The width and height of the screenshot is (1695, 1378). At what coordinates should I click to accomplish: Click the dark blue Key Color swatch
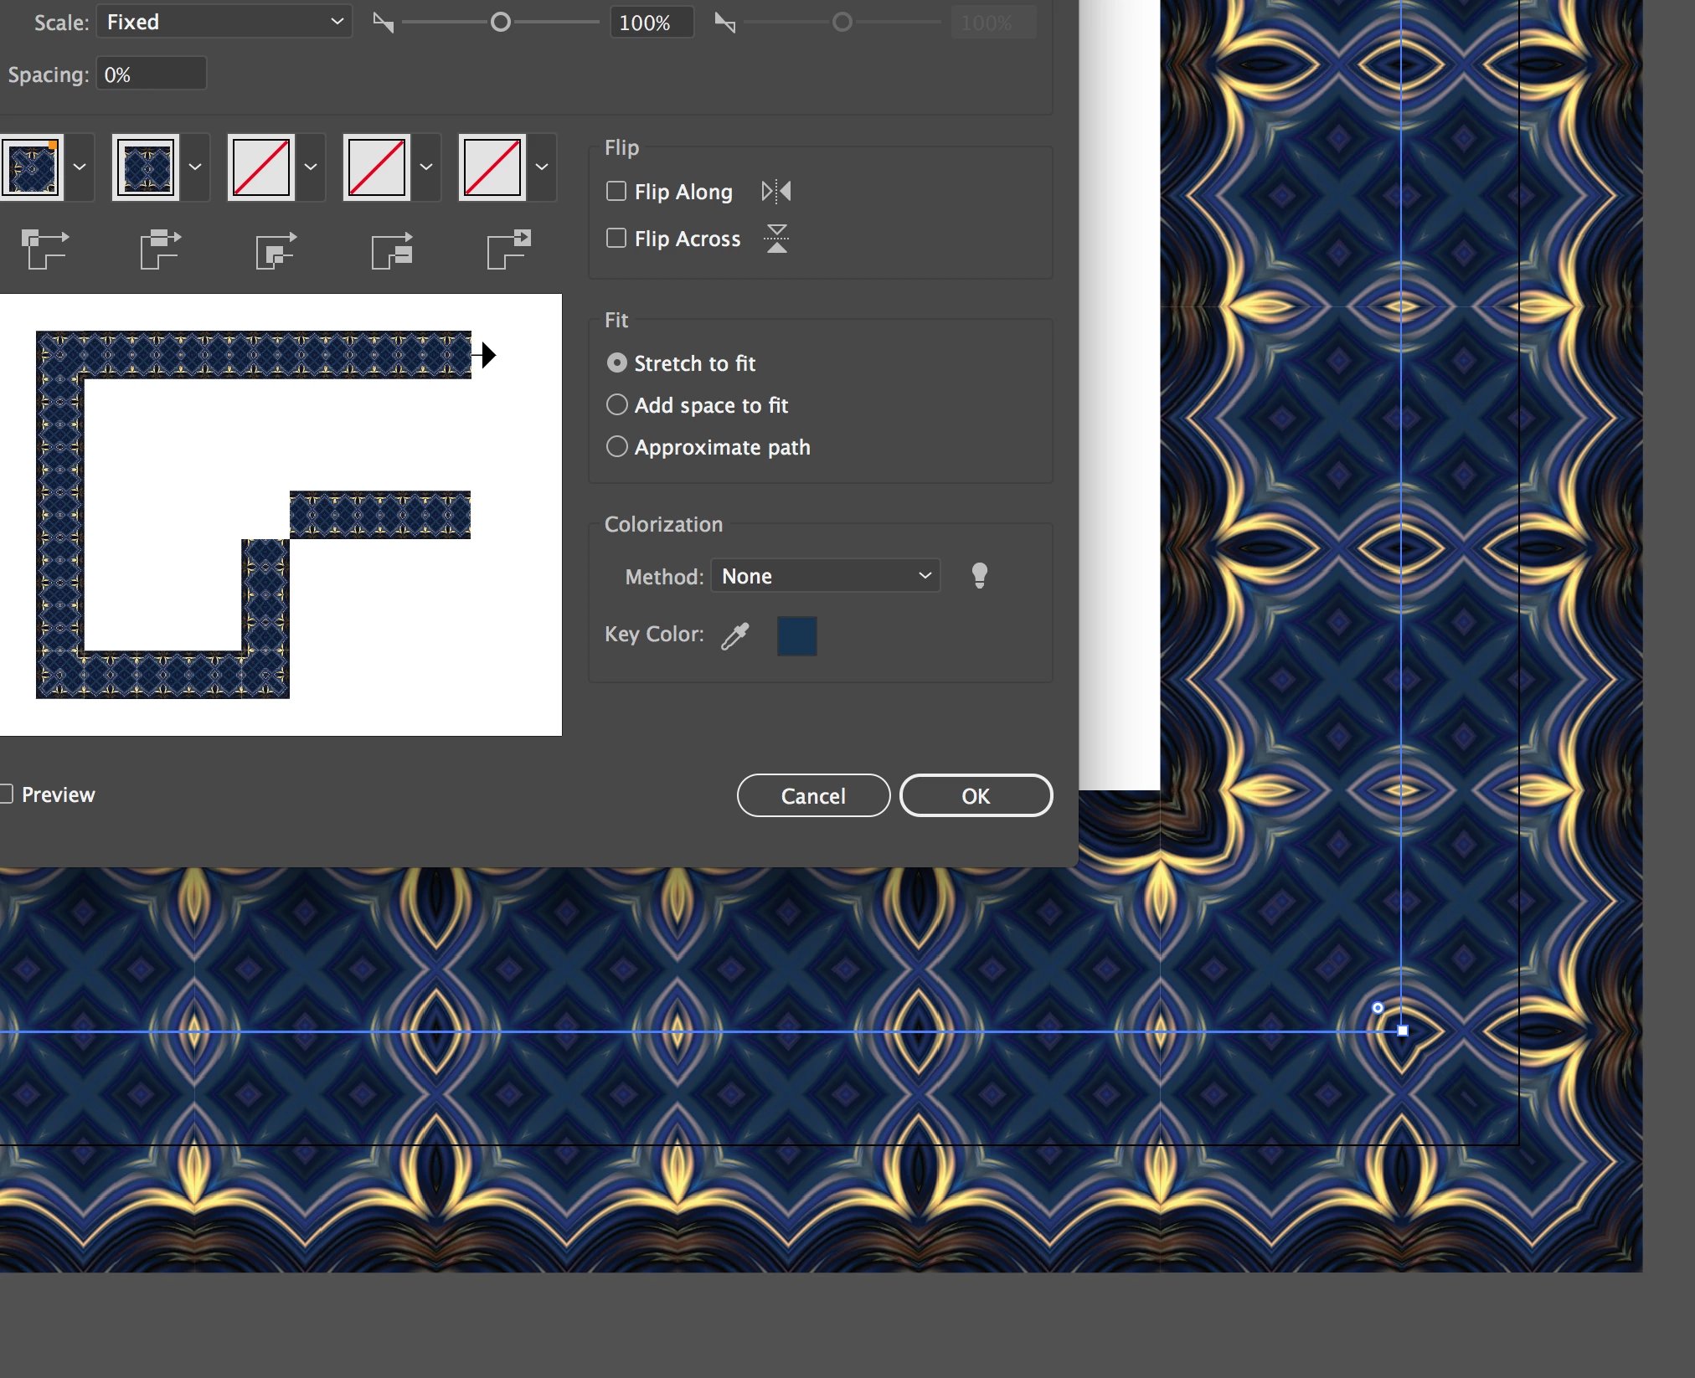pyautogui.click(x=796, y=636)
